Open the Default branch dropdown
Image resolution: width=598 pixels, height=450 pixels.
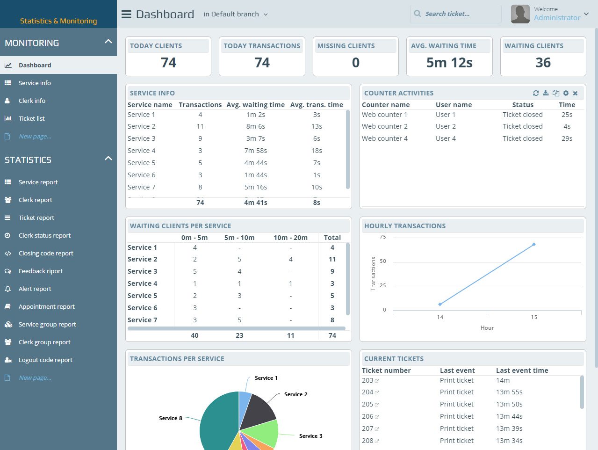point(236,14)
